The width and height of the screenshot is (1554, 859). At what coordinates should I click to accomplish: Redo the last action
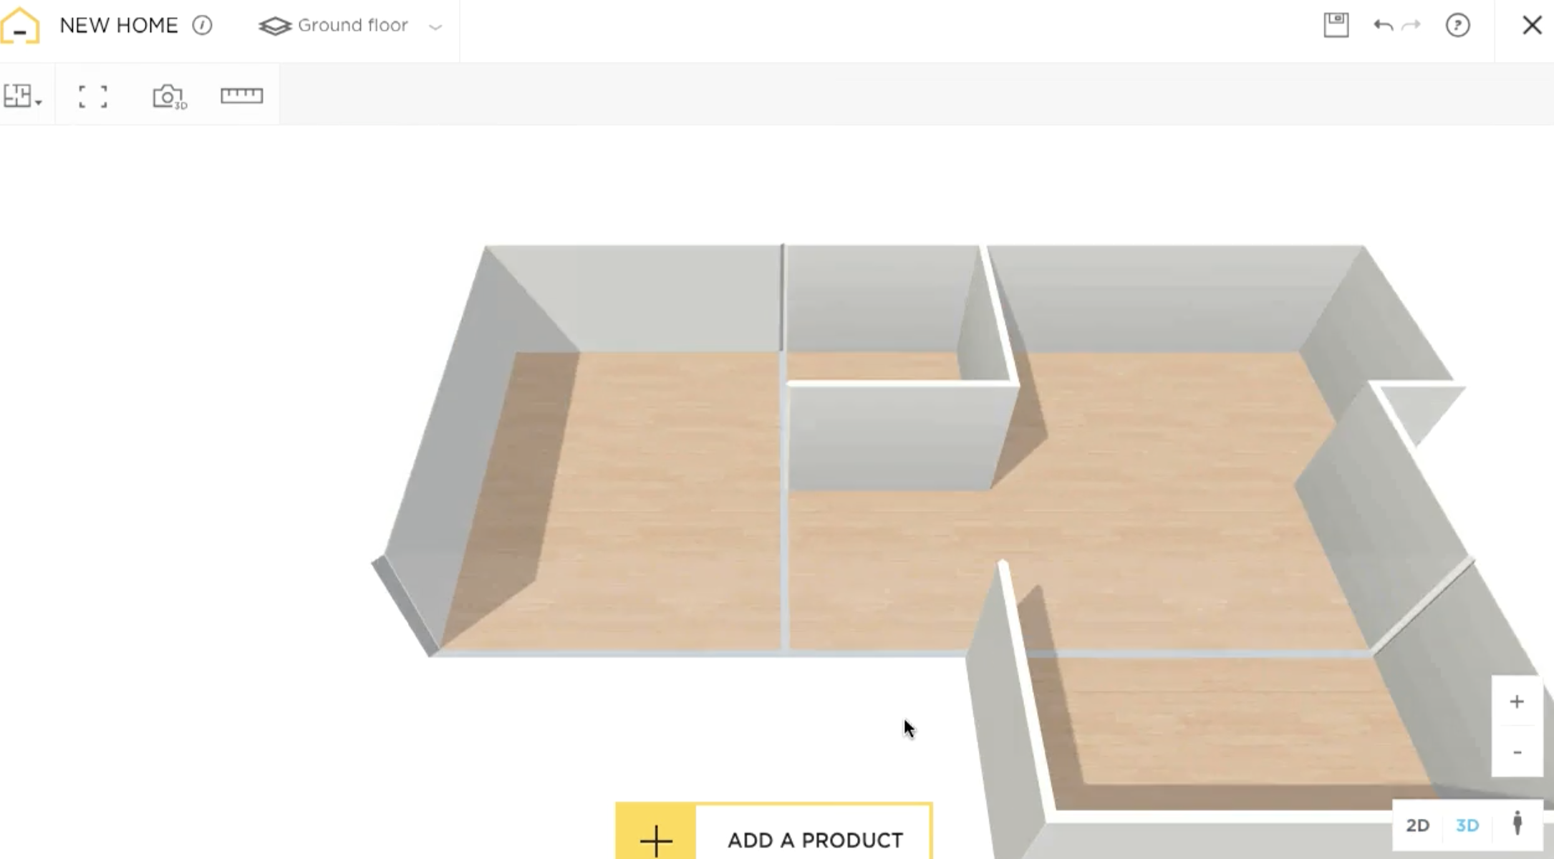tap(1410, 26)
